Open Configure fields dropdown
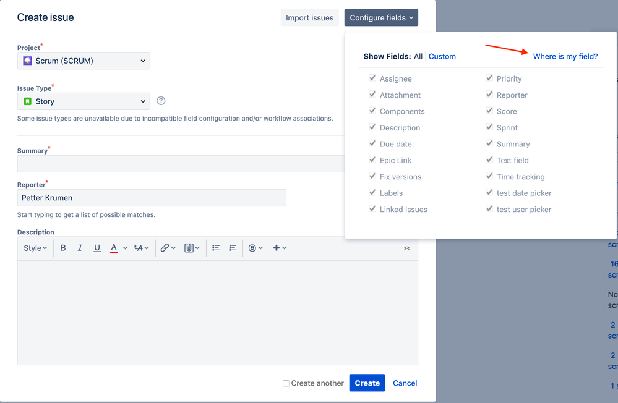The height and width of the screenshot is (403, 618). coord(381,18)
